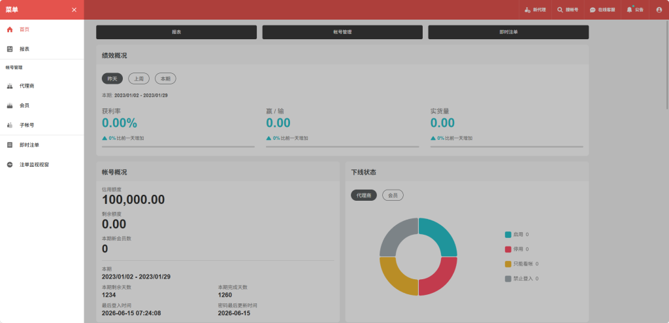
Task: Switch performance view to 上周
Action: (139, 78)
